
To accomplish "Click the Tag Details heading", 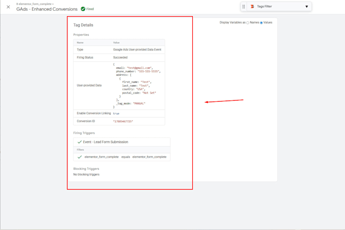I will click(83, 25).
